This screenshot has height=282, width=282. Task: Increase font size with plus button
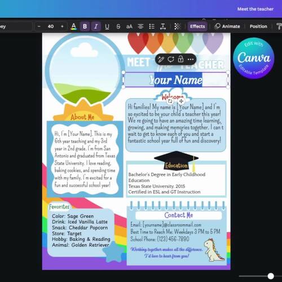click(62, 27)
